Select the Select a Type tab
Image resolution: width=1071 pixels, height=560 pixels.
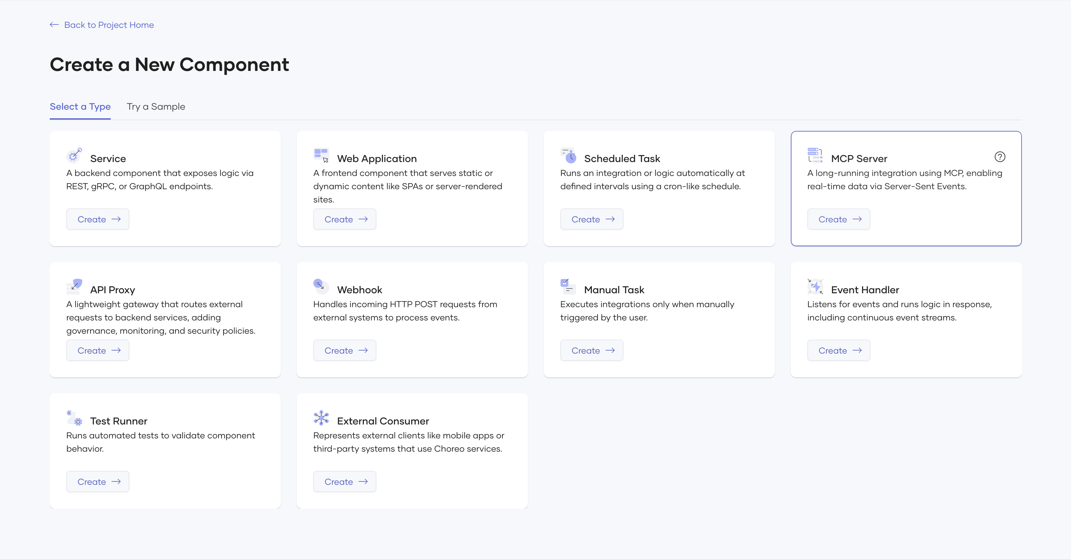click(x=80, y=107)
